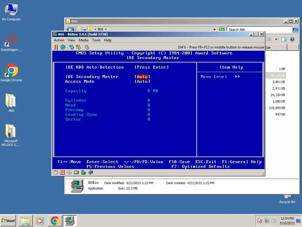Open Explorer help question mark icon
302x227 pixels.
click(x=292, y=39)
